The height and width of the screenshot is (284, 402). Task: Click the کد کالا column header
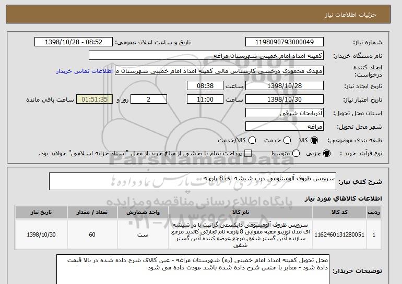coord(339,213)
